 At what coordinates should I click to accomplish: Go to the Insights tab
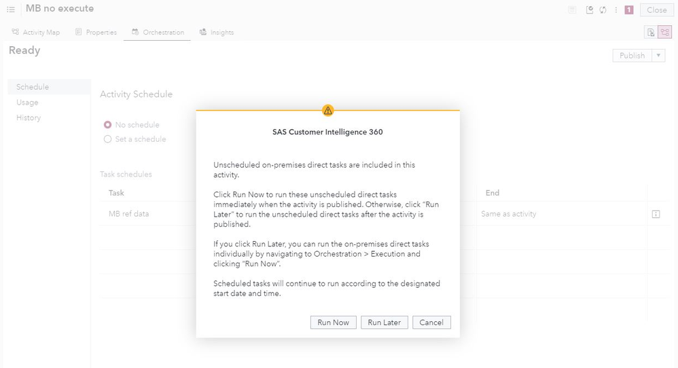point(217,32)
